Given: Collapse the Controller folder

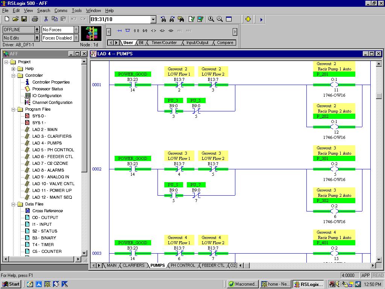Looking at the screenshot, I should click(14, 75).
